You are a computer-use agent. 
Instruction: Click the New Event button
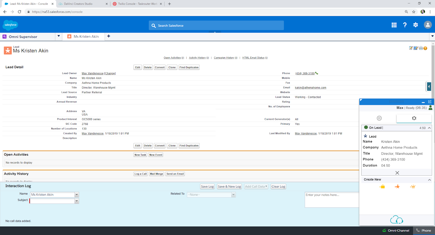point(156,155)
